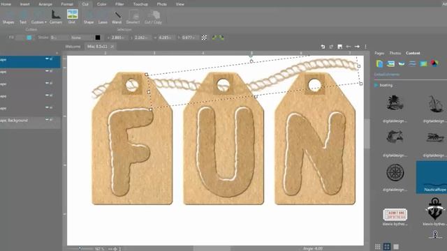Toggle visibility of the Background layer
447x251 pixels.
[x=47, y=120]
